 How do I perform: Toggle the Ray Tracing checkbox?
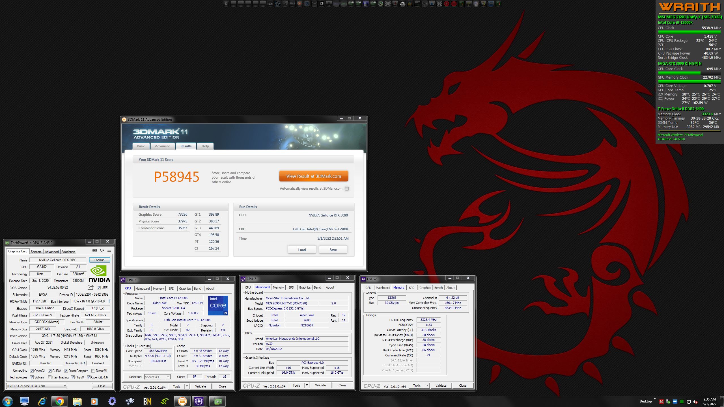tap(50, 377)
